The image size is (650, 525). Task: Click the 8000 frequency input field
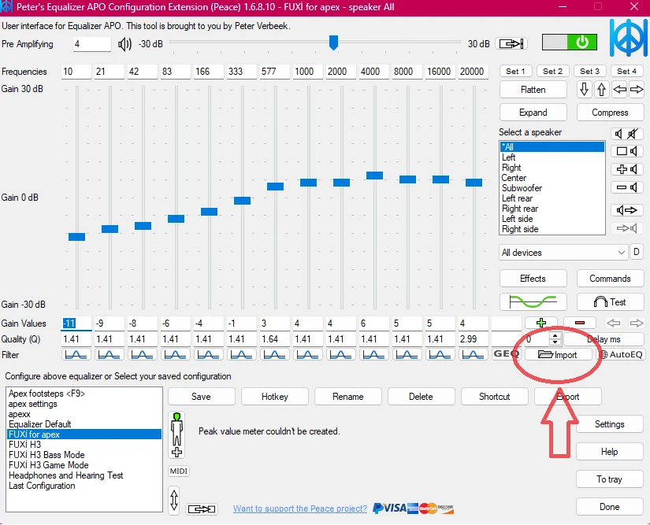407,71
